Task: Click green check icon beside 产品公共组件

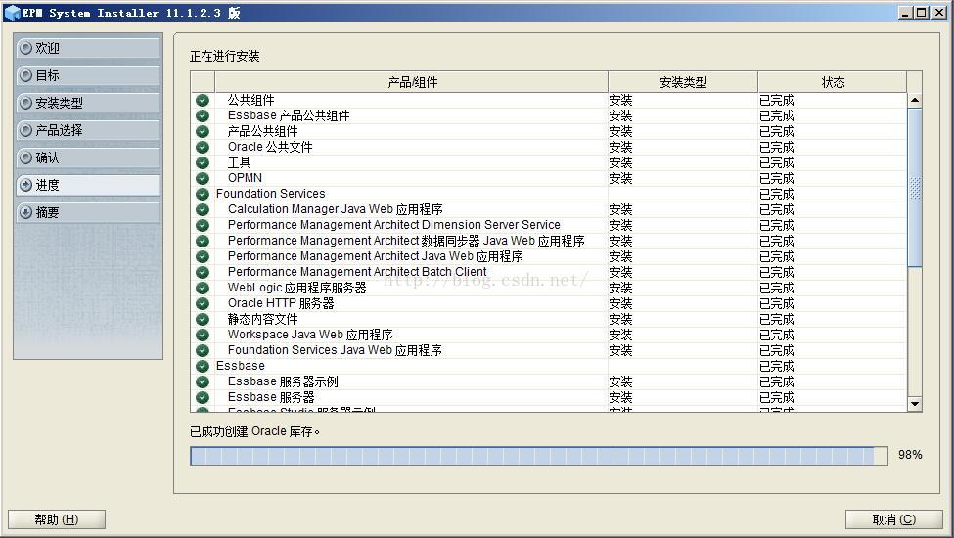Action: point(203,131)
